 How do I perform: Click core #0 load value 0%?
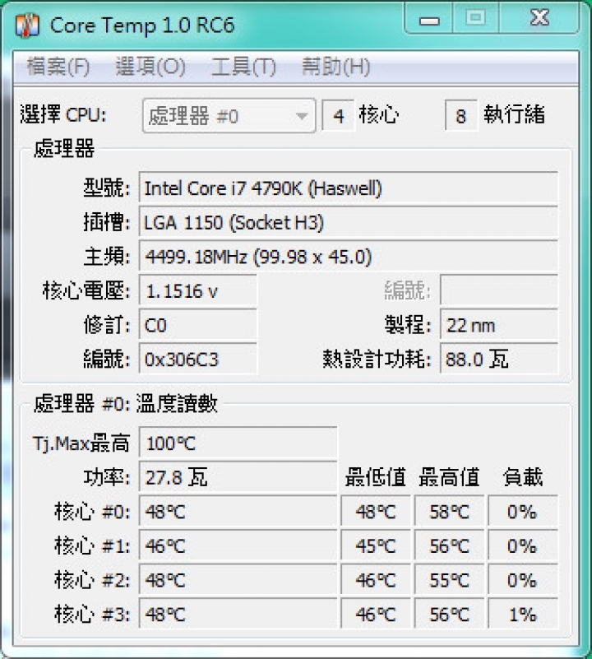[523, 512]
